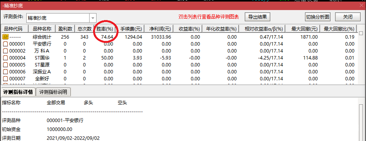The height and width of the screenshot is (141, 366).
Task: Sort by the 品种名称 column header
Action: point(42,29)
